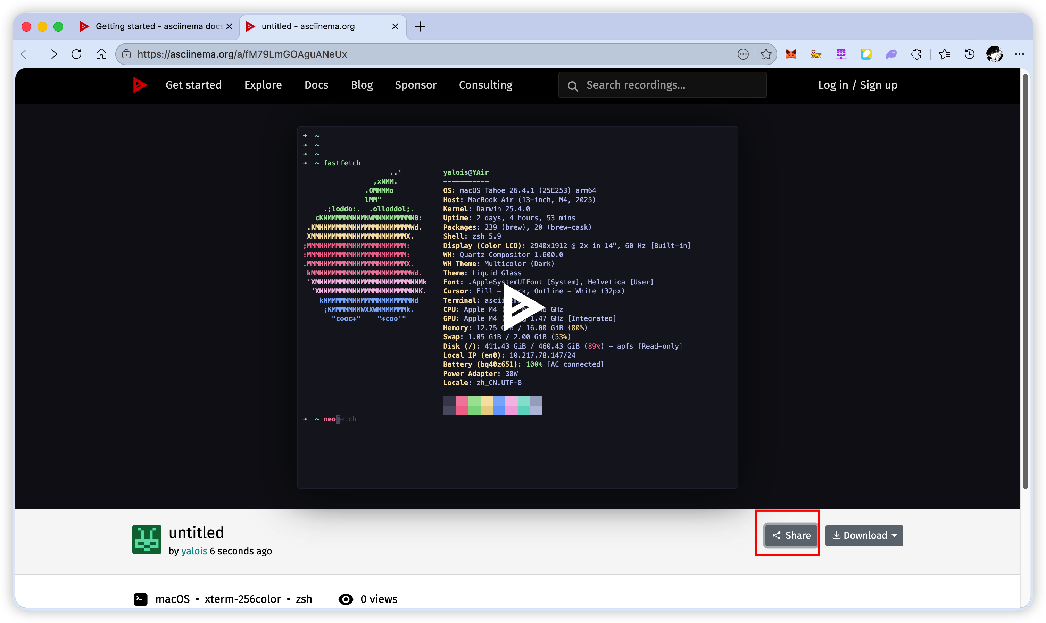Expand the Download dropdown button
This screenshot has height=623, width=1046.
[864, 535]
